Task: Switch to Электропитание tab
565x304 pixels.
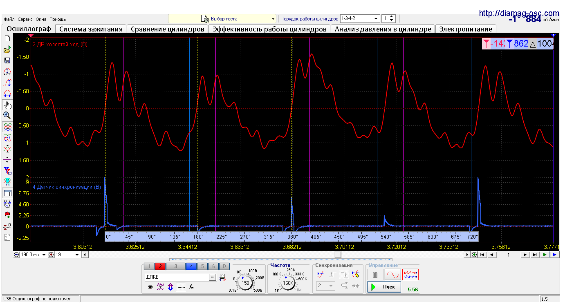Action: point(466,29)
